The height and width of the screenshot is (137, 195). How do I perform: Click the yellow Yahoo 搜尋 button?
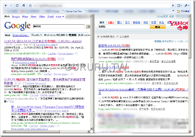point(158,27)
